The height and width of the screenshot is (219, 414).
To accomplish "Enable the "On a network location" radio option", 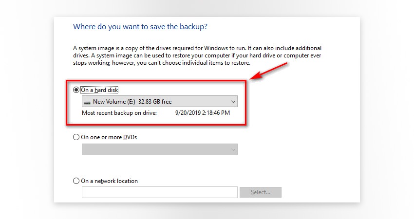I will 76,181.
